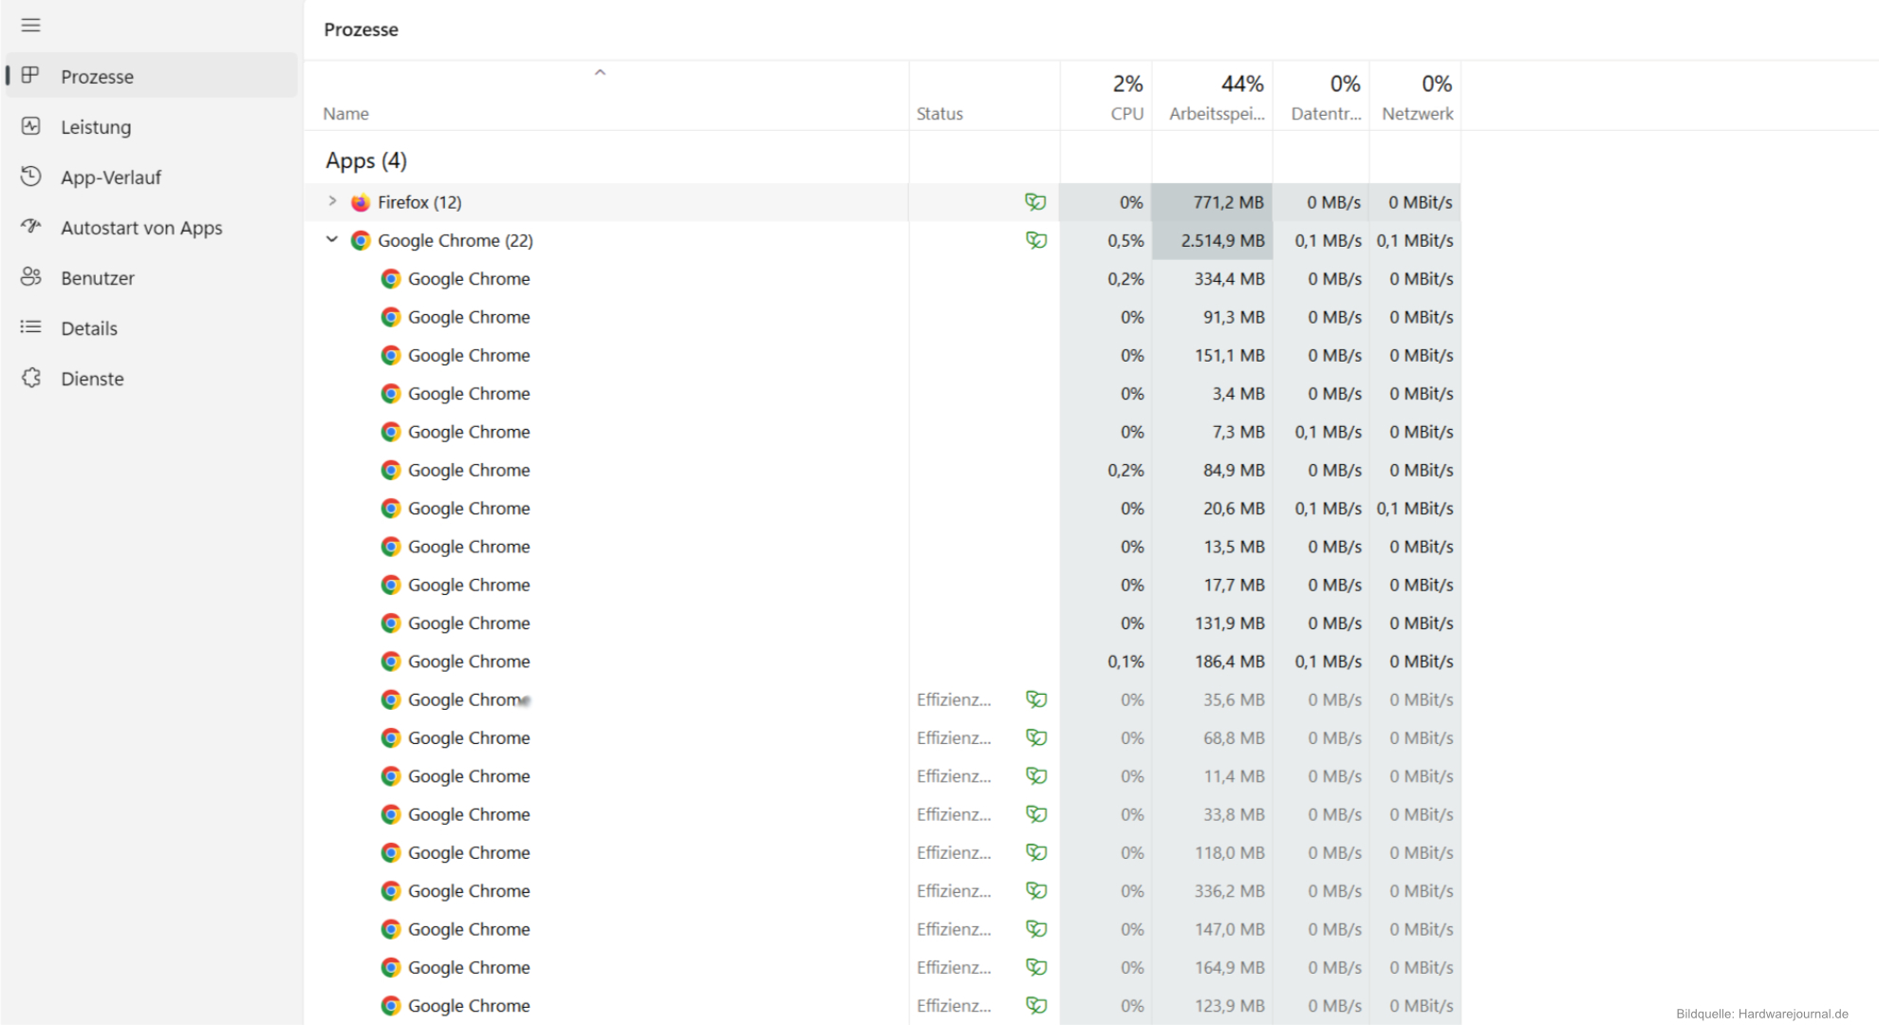The height and width of the screenshot is (1025, 1879).
Task: Click the efficiency leaf on Google Chrome (22)
Action: [x=1035, y=240]
